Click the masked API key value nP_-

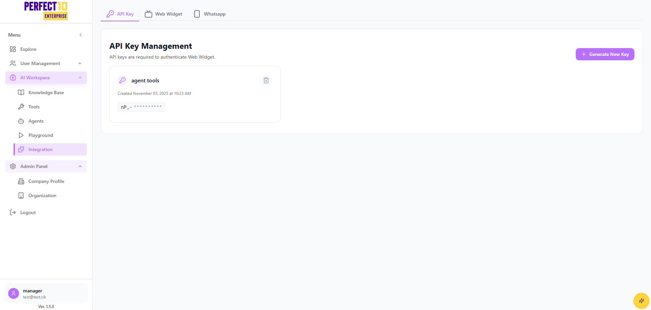(x=141, y=107)
